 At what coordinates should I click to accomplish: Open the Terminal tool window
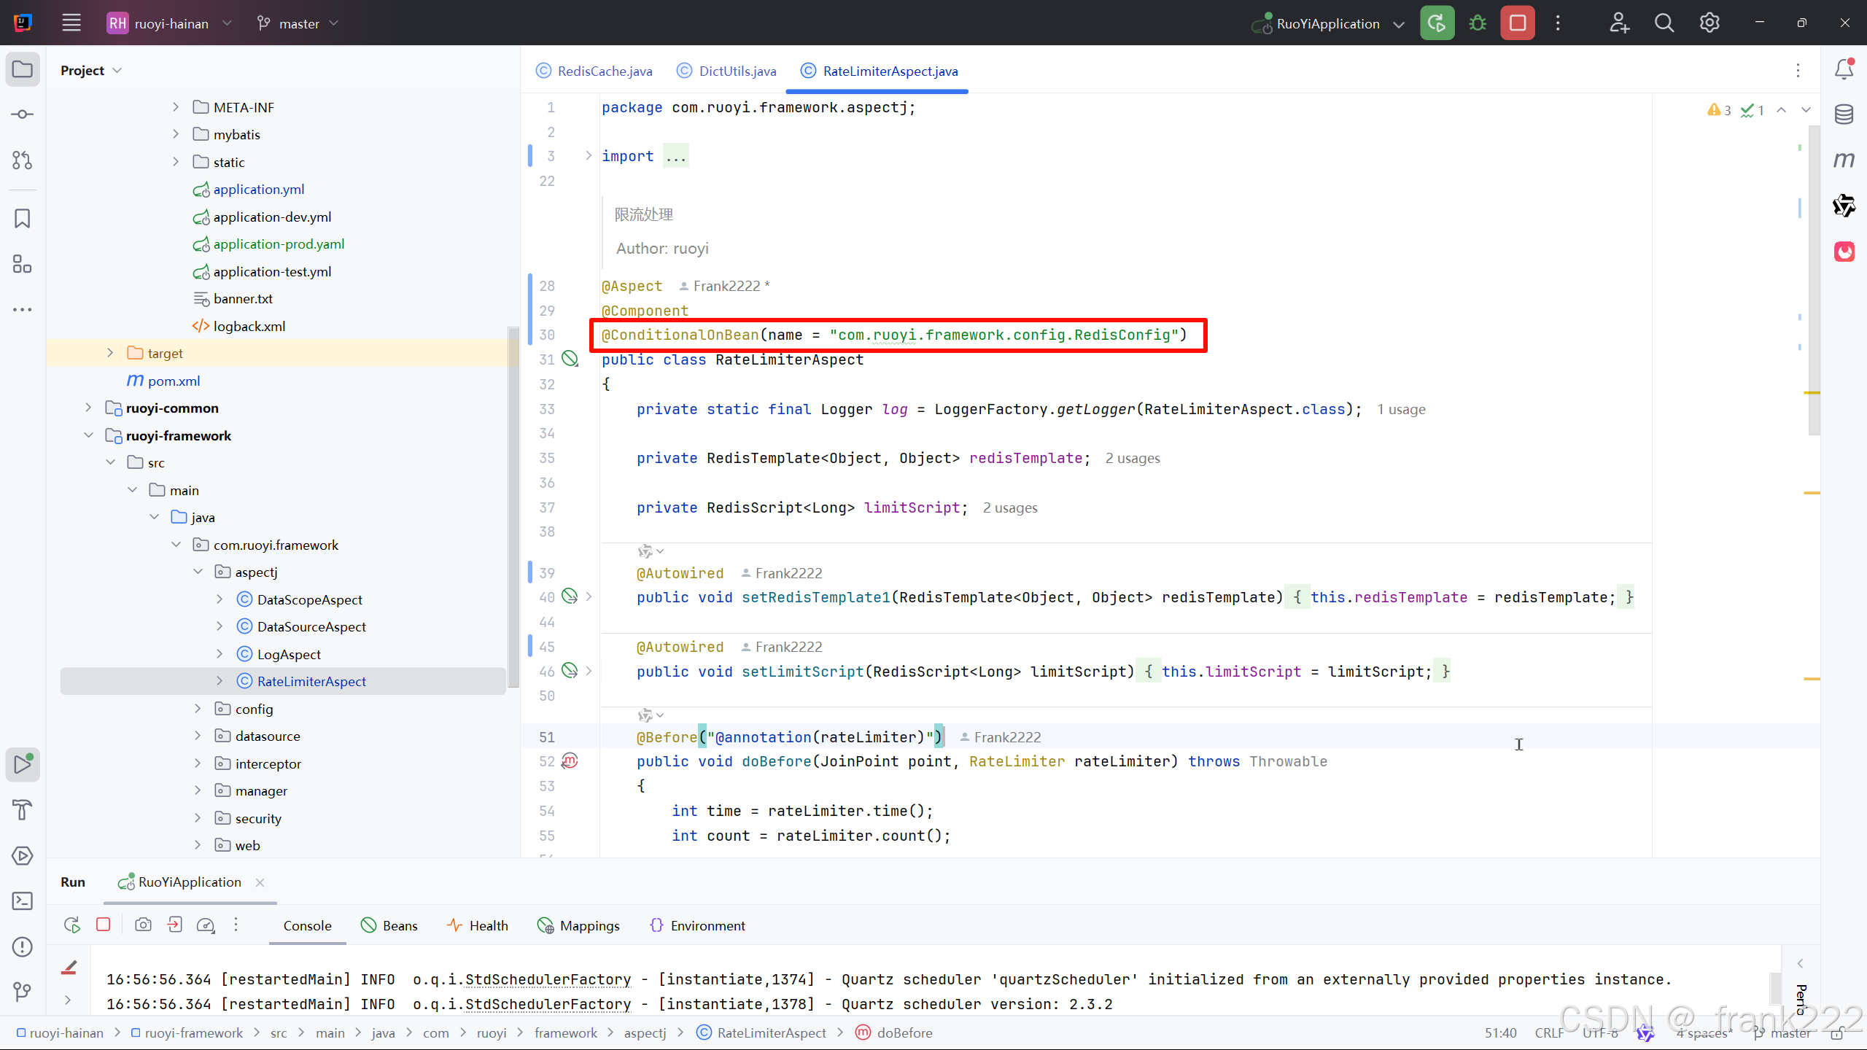(x=23, y=901)
